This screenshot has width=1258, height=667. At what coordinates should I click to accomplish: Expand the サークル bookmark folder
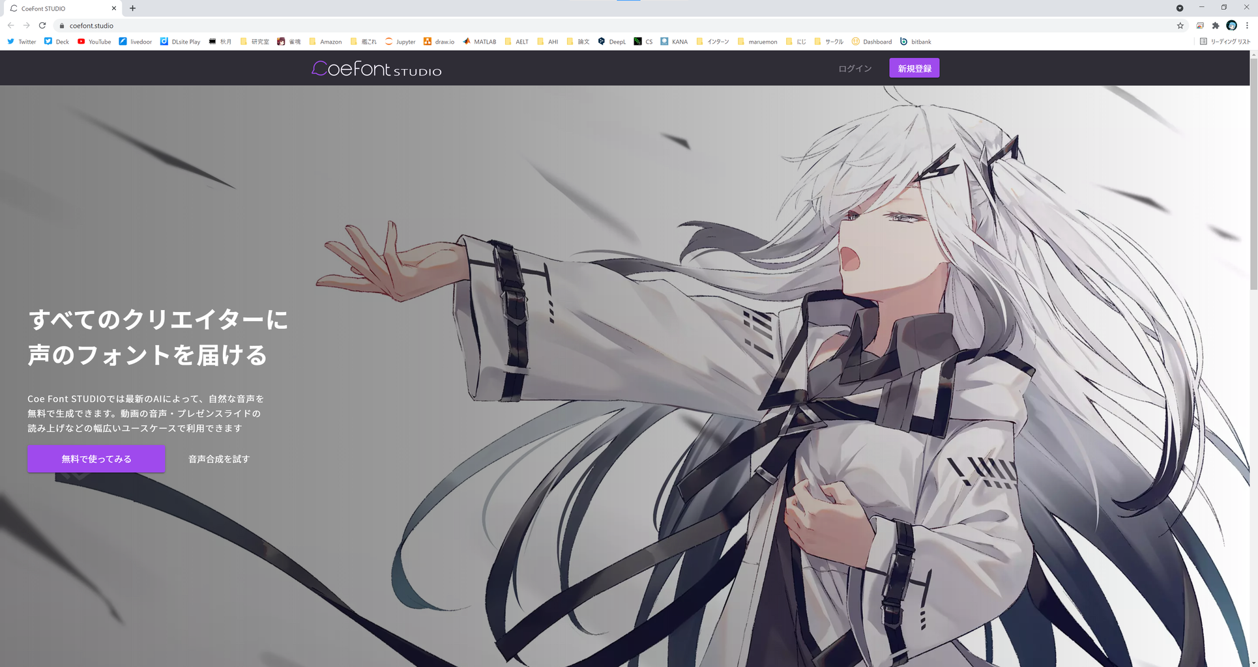pyautogui.click(x=828, y=42)
